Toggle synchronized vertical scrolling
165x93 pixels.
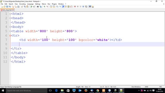(51, 6)
